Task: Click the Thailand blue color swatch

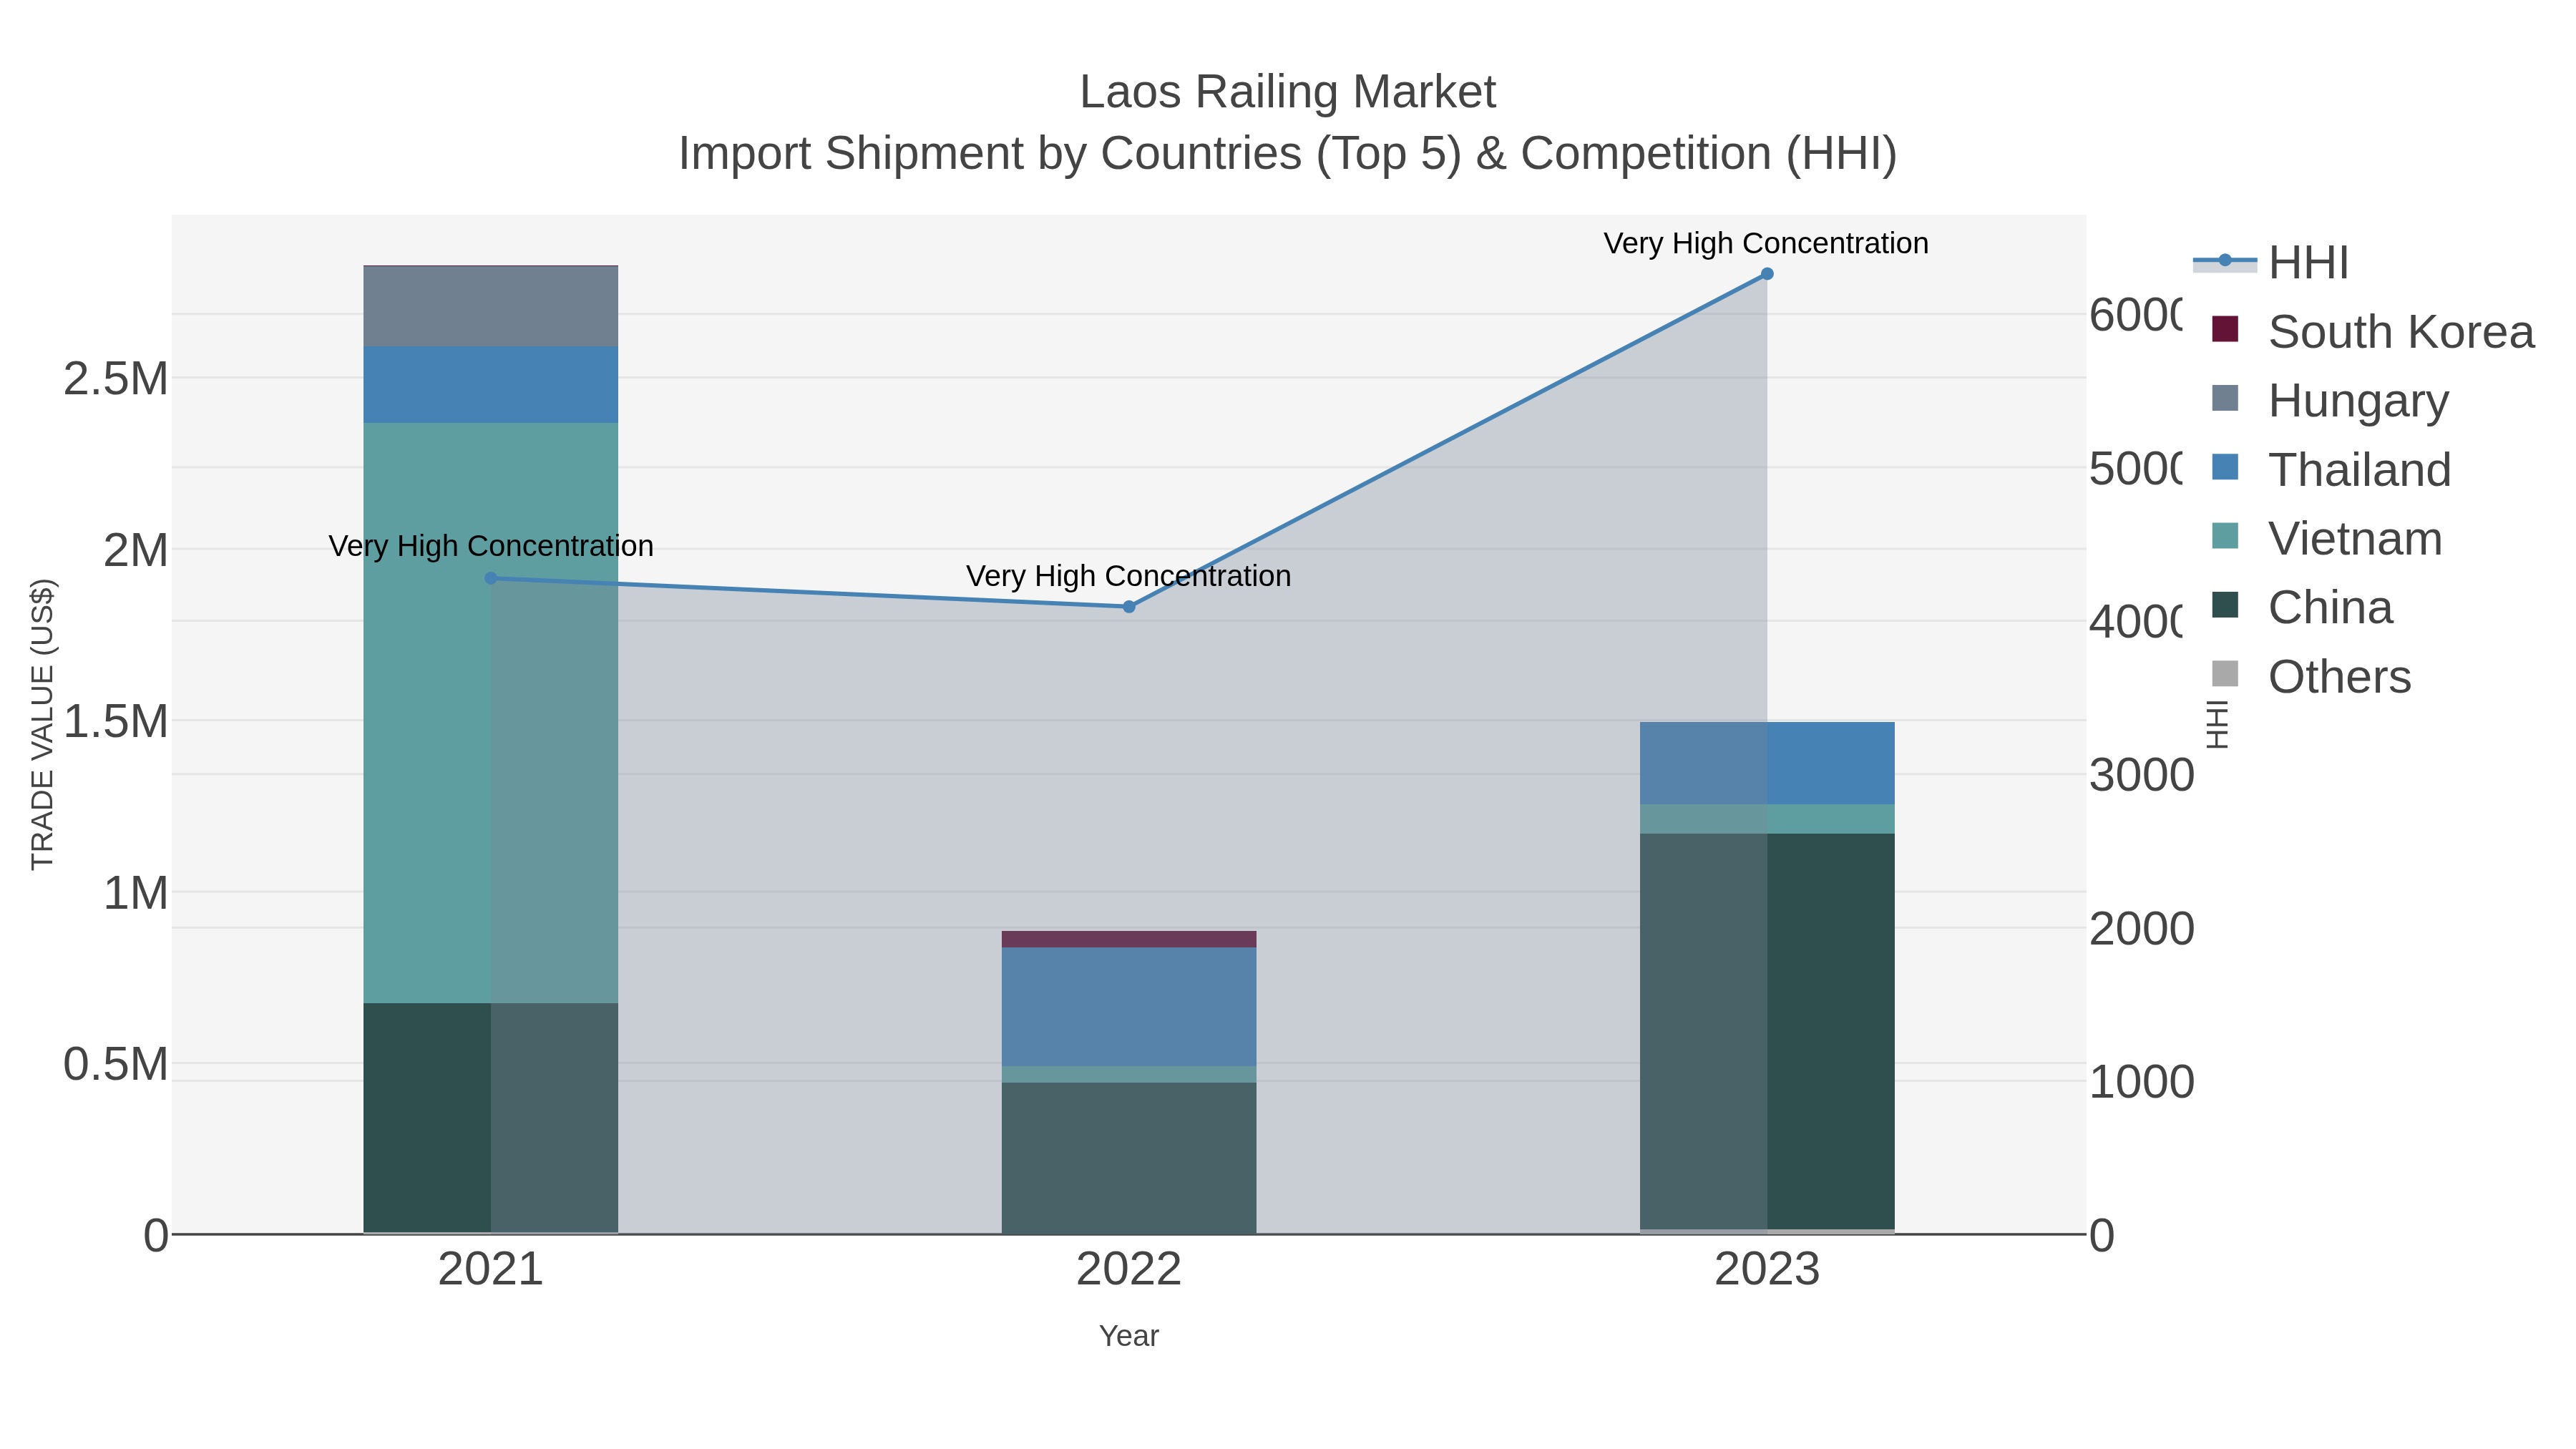Action: [x=2225, y=467]
